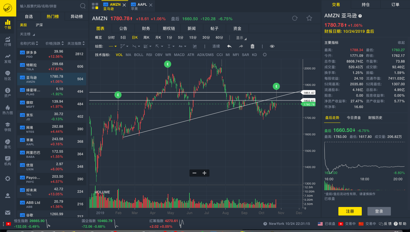
Task: Open the 行情 market sidebar section
Action: coord(8,41)
